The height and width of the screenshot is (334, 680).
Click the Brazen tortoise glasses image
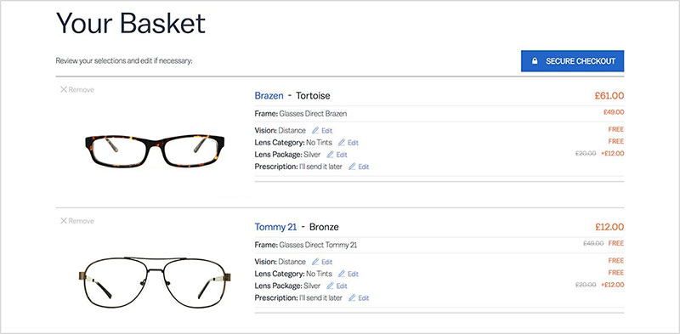[x=155, y=150]
